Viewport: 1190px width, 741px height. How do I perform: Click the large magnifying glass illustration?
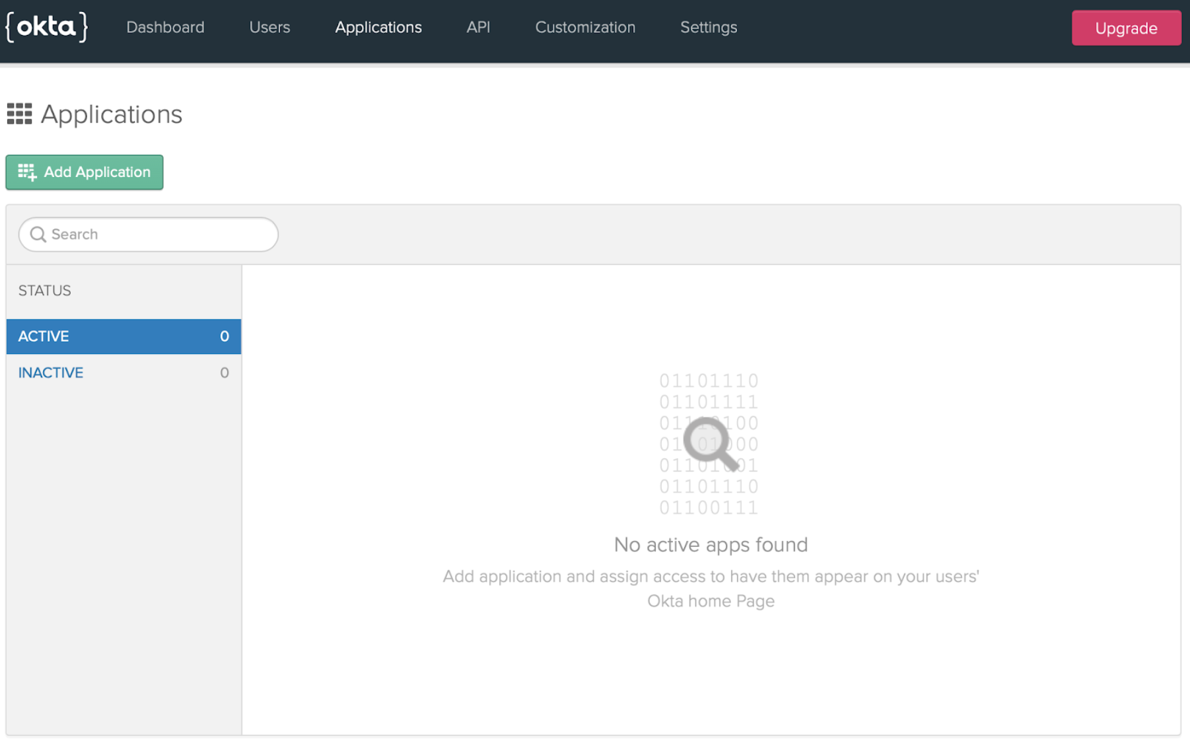click(710, 444)
